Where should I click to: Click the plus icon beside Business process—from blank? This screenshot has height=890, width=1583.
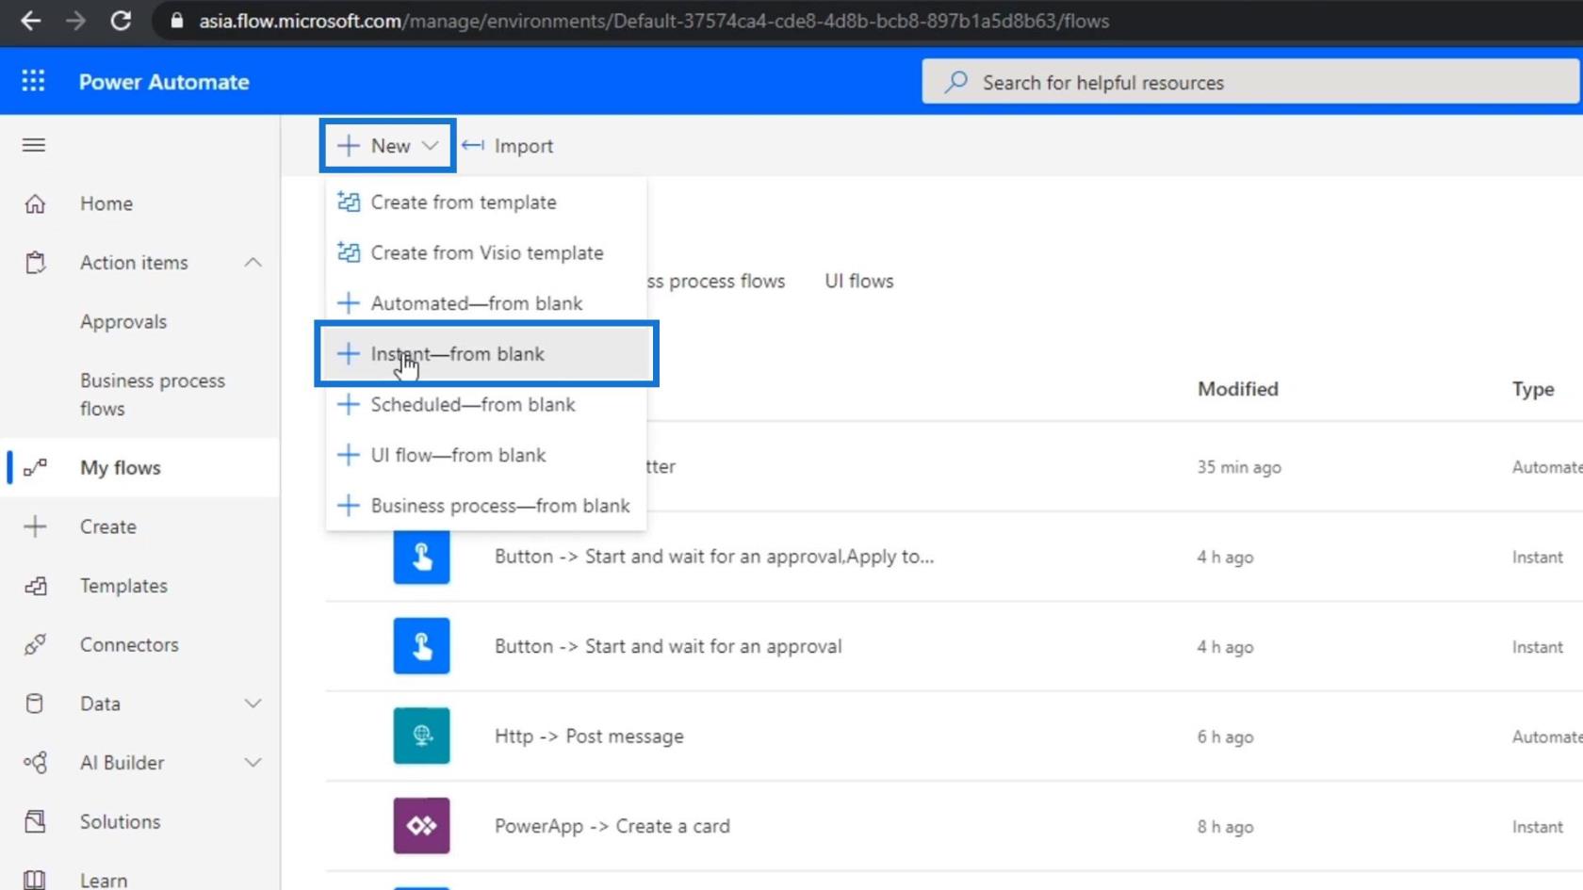coord(349,506)
